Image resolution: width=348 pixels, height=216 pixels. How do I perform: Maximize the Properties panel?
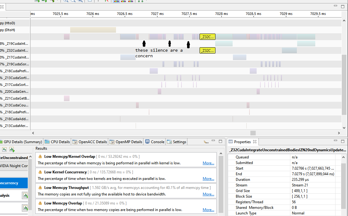tap(343, 141)
